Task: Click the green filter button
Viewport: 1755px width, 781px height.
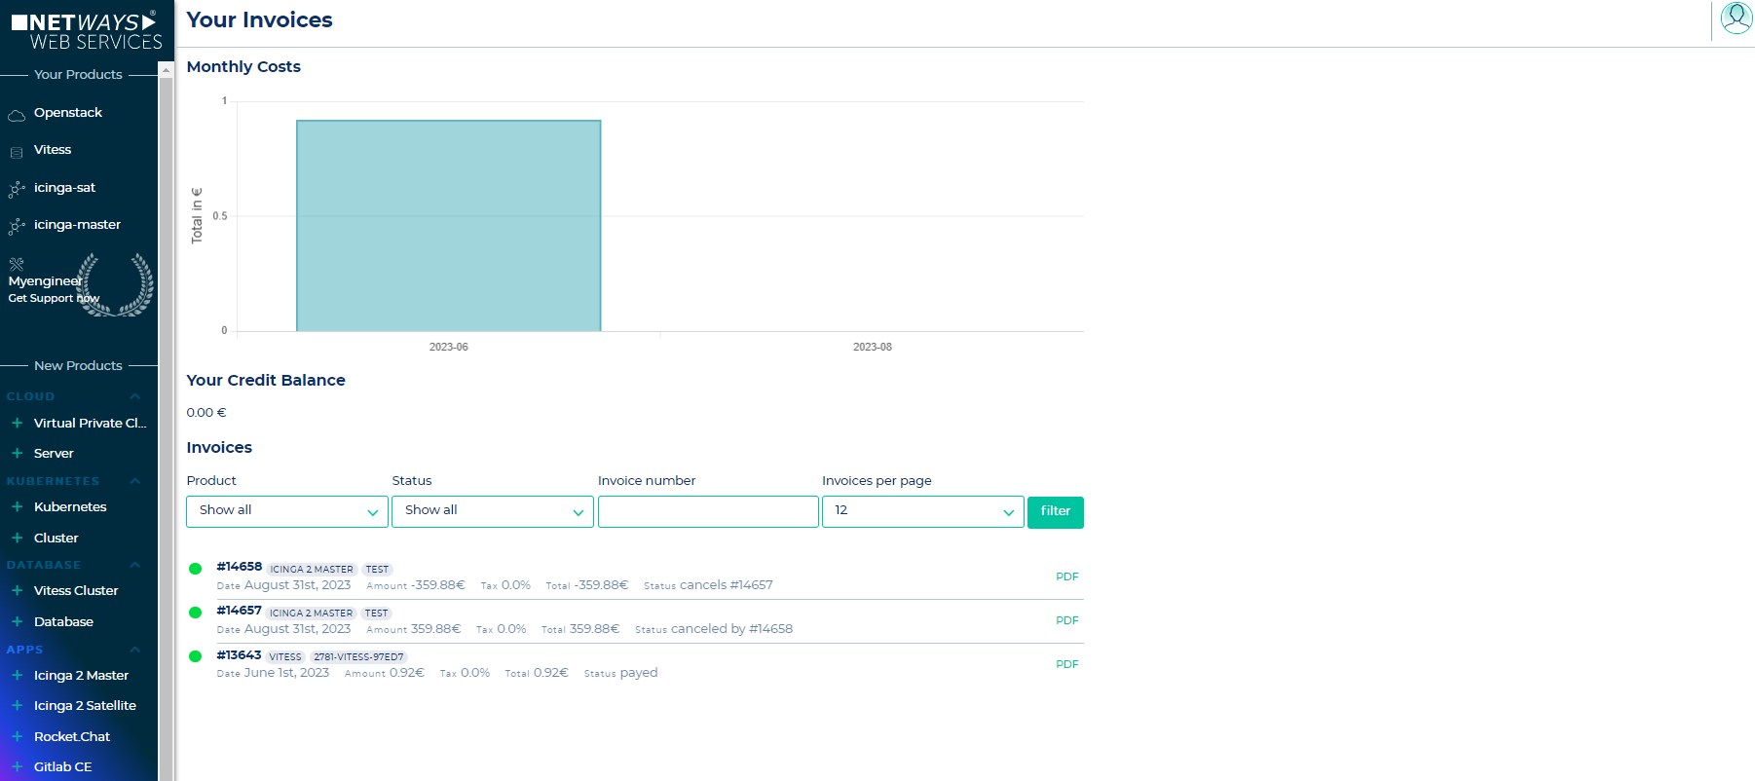Action: 1056,511
